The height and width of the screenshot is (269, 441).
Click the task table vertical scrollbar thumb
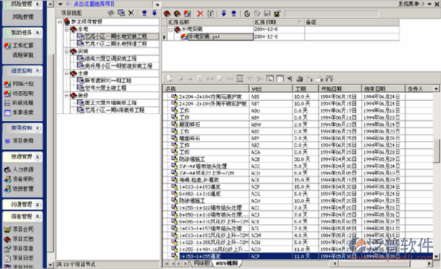(436, 150)
